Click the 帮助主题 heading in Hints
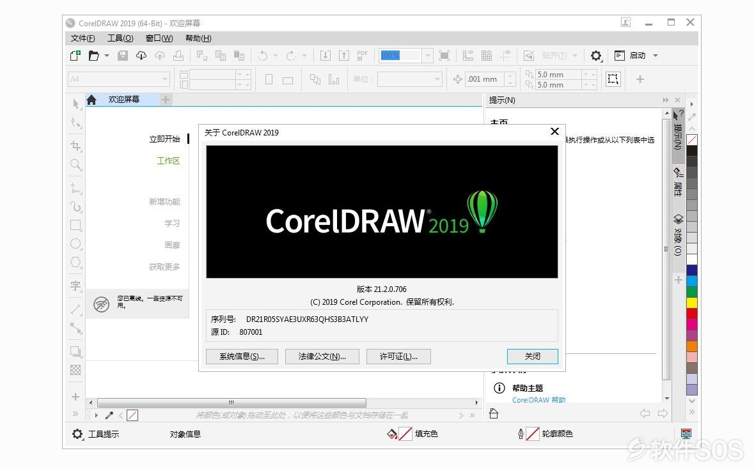Screen dimensions: 754x469 coord(528,388)
